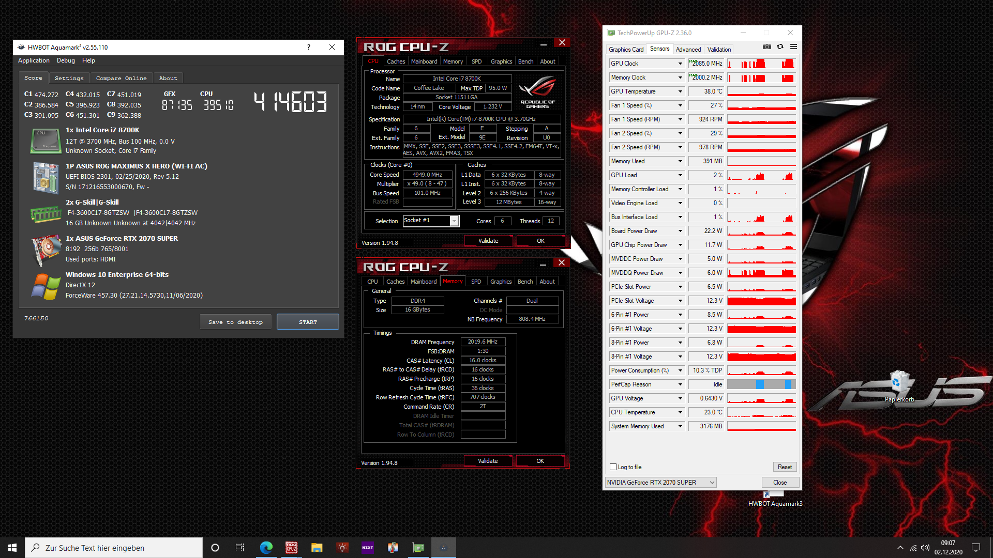This screenshot has height=558, width=993.
Task: Click the Save to desktop button
Action: click(x=235, y=322)
